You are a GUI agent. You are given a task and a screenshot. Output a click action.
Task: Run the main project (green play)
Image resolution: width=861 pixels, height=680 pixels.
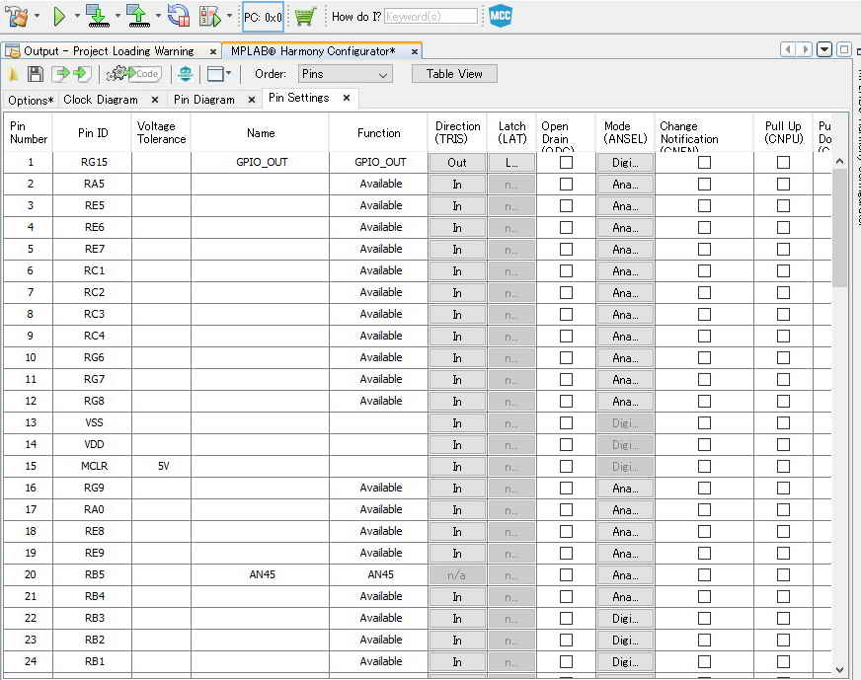click(x=59, y=17)
